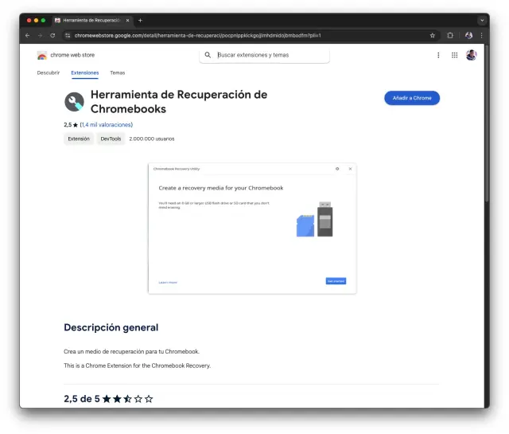Screen dimensions: 509x434
Task: Switch to the Descubrir tab
Action: click(49, 72)
